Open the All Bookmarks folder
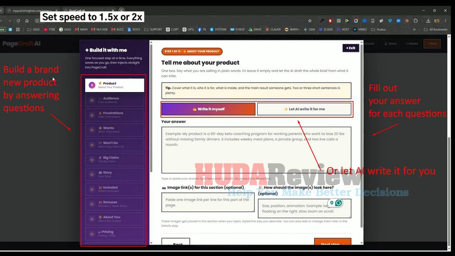 point(435,29)
